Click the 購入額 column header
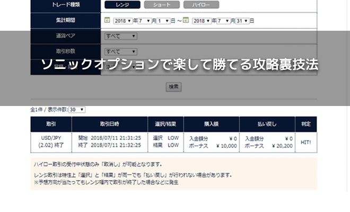The width and height of the screenshot is (350, 212). click(212, 124)
